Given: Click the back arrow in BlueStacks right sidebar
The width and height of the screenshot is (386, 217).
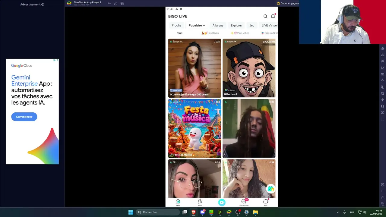Looking at the screenshot, I should [x=383, y=191].
